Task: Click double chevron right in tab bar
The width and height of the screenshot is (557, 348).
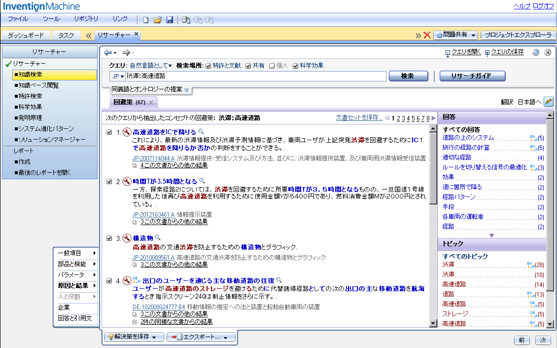Action: click(418, 35)
